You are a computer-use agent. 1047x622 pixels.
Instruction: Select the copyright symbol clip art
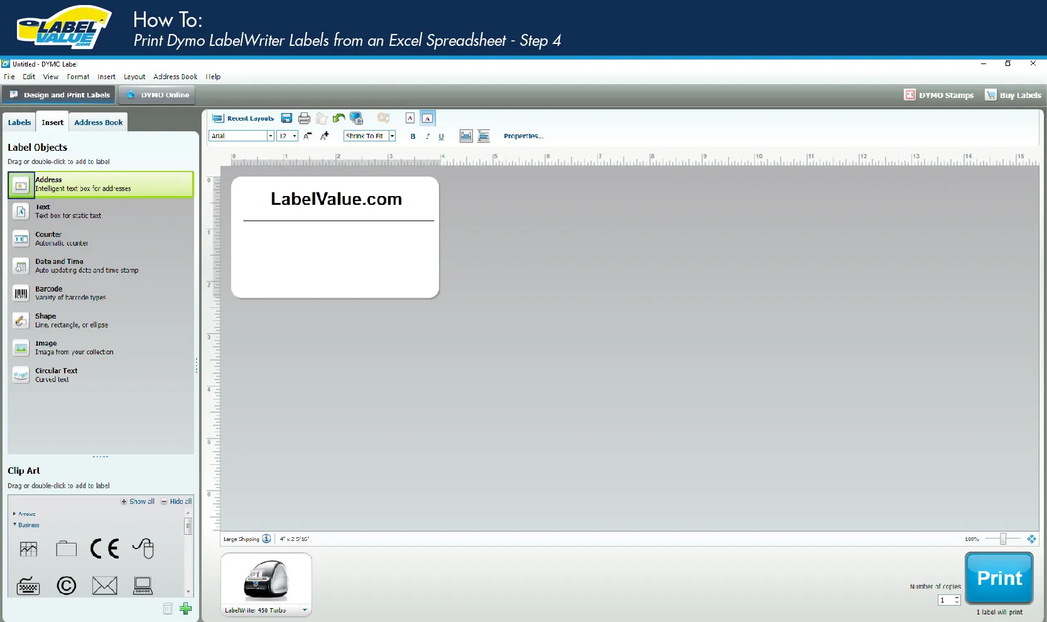click(66, 586)
